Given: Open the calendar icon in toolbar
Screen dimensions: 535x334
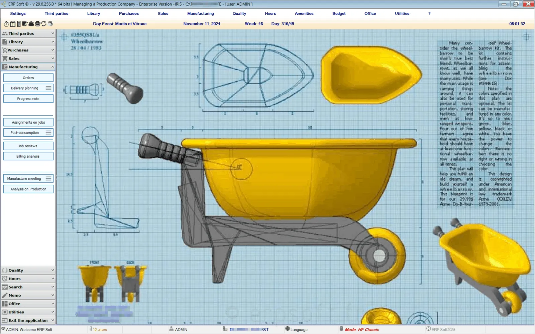Looking at the screenshot, I should tap(13, 24).
